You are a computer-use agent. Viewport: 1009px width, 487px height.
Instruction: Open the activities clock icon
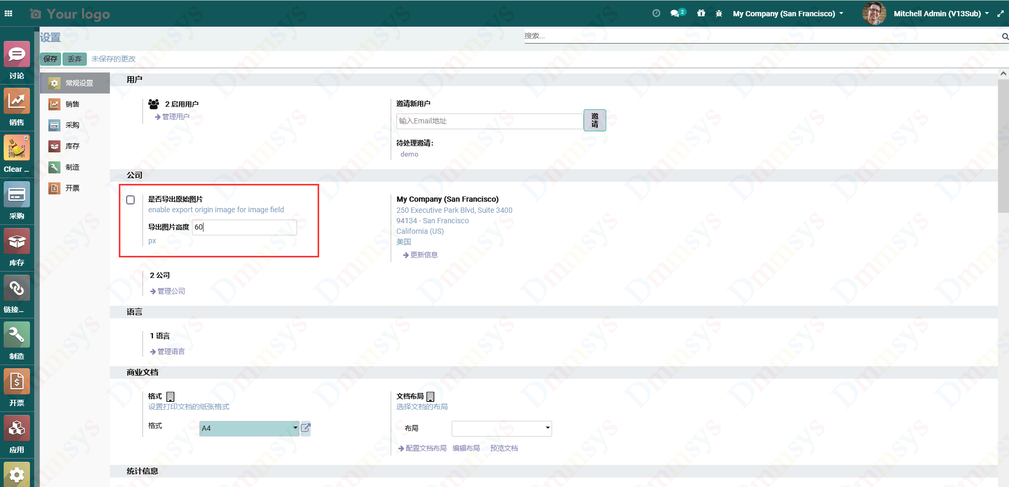[656, 14]
